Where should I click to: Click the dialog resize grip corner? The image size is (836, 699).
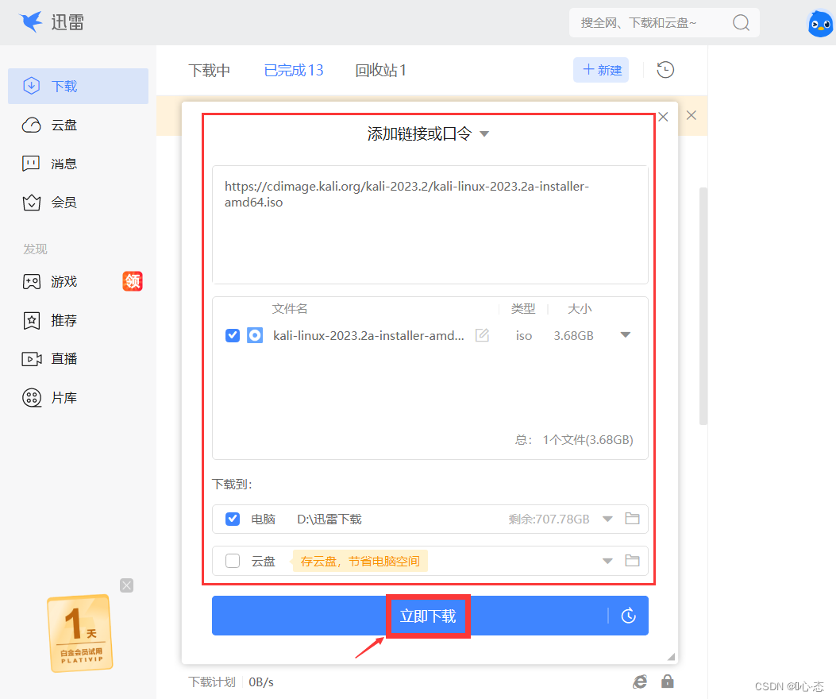[x=671, y=657]
